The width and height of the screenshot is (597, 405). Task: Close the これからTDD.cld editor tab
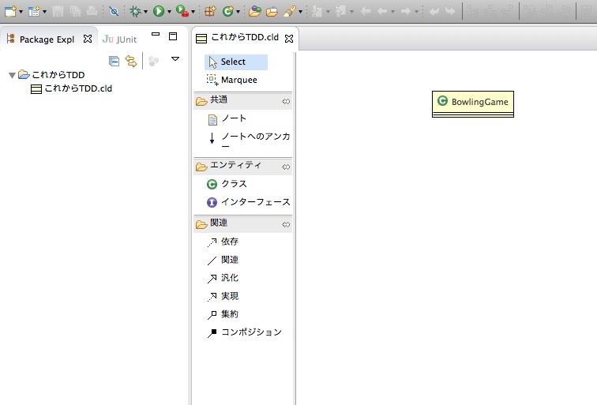click(x=289, y=39)
